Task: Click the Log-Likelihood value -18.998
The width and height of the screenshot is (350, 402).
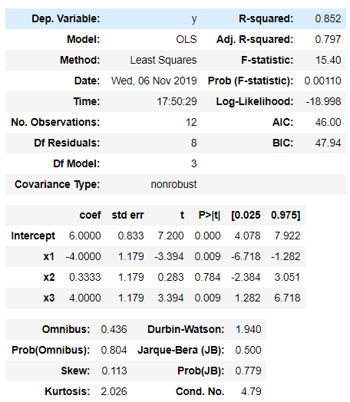Action: (323, 101)
